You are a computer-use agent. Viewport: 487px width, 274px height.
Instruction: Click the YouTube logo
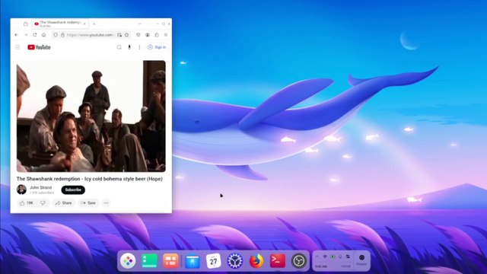(39, 47)
